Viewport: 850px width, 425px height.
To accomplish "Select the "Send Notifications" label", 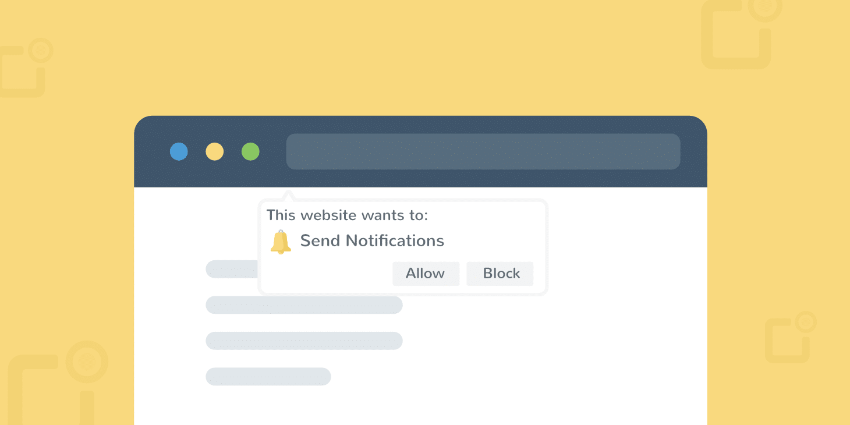I will click(x=372, y=241).
